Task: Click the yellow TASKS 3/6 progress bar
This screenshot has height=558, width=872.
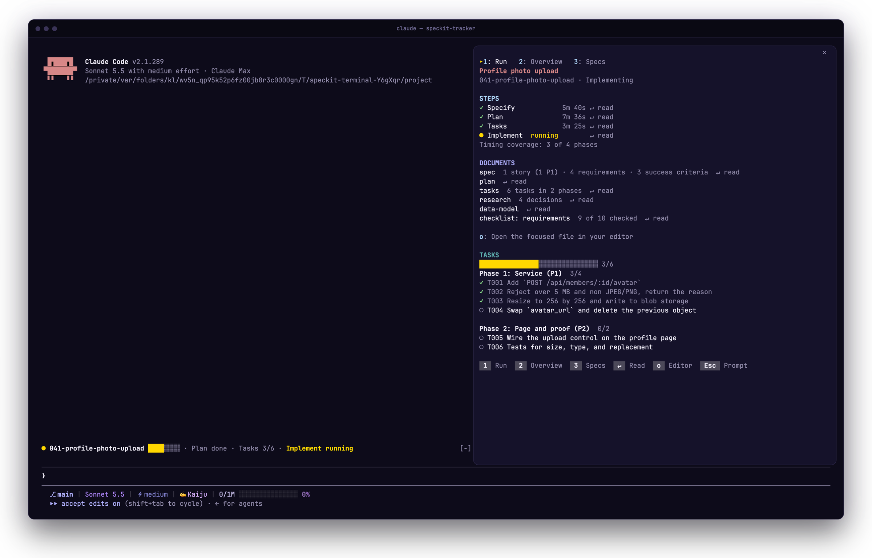Action: [538, 264]
